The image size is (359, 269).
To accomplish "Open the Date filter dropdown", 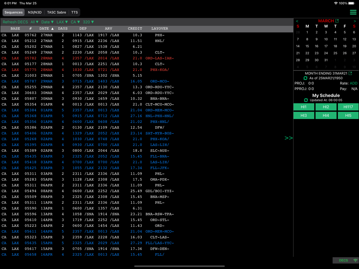I will coord(47,22).
